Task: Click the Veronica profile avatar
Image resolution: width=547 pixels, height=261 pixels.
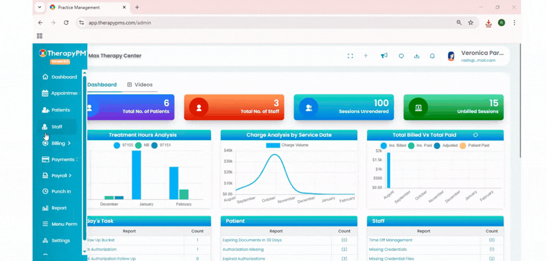Action: pyautogui.click(x=451, y=56)
